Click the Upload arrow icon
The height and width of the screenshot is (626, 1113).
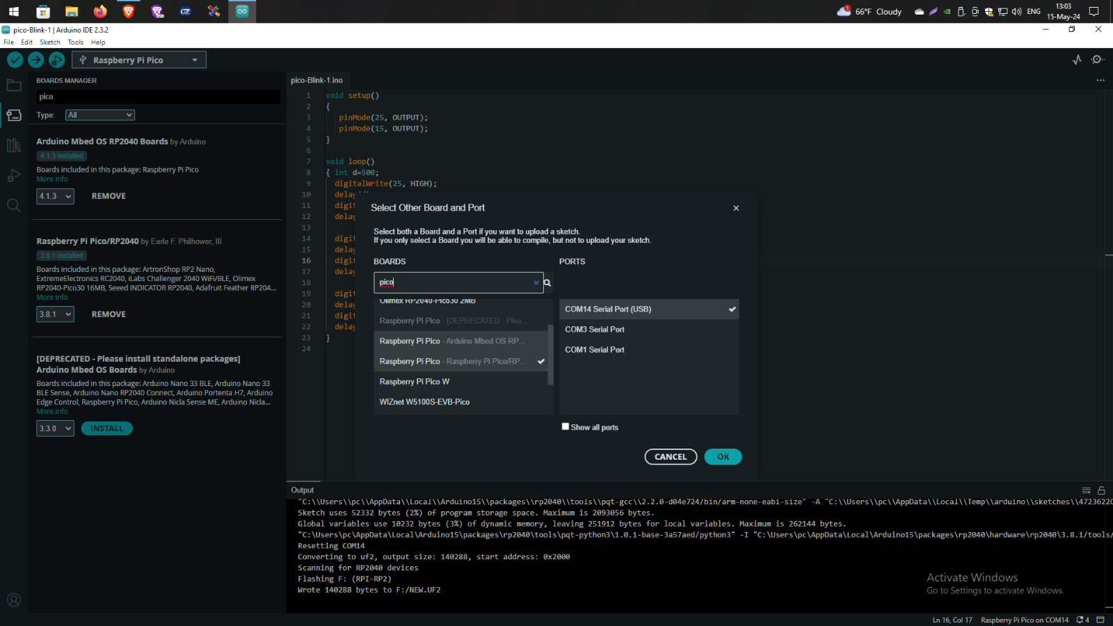tap(36, 60)
